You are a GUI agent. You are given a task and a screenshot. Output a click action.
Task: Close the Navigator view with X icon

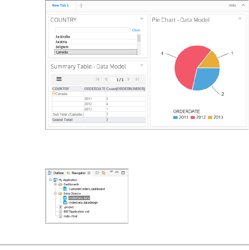tap(89, 173)
